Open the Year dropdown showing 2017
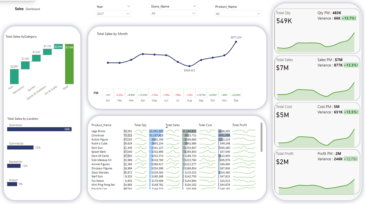The height and width of the screenshot is (204, 365). [x=113, y=14]
